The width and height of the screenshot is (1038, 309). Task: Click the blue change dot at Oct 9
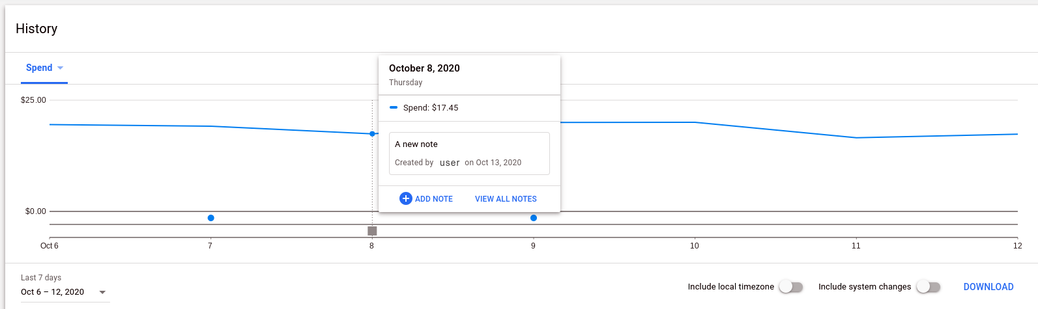pyautogui.click(x=534, y=218)
